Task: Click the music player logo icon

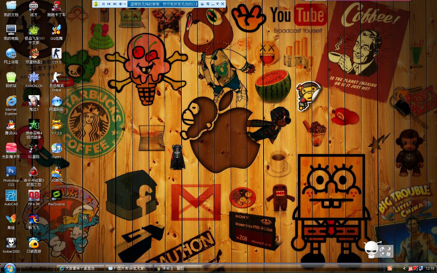Action: point(96,4)
